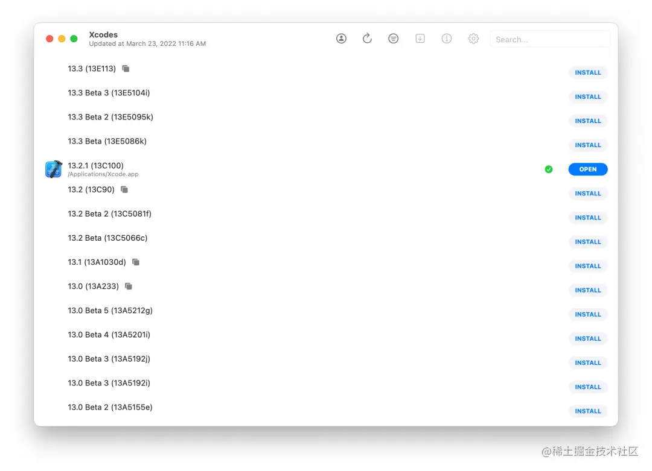
Task: Select the 13.0 Beta 5 (13A5212g) row text
Action: tap(110, 310)
